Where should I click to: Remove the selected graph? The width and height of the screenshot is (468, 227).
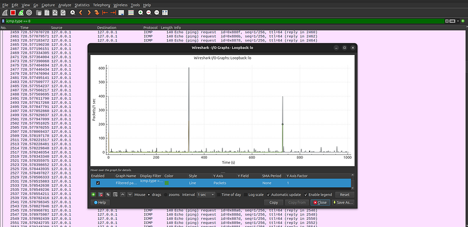click(x=101, y=194)
